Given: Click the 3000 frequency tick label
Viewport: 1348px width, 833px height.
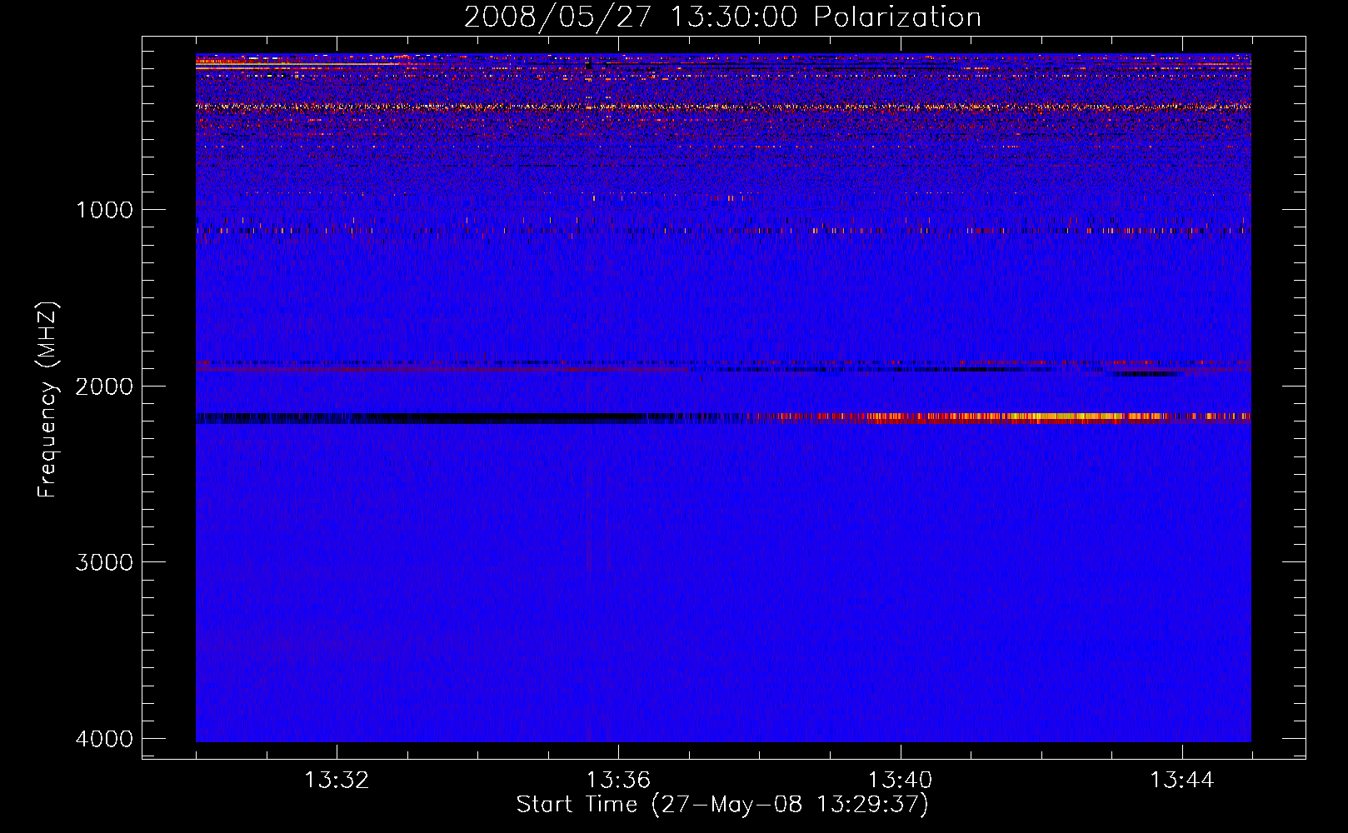Looking at the screenshot, I should pyautogui.click(x=104, y=562).
